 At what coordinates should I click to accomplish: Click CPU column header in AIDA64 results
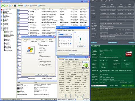[x=29, y=8]
